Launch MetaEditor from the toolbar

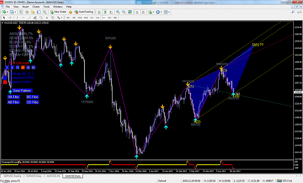[70, 12]
